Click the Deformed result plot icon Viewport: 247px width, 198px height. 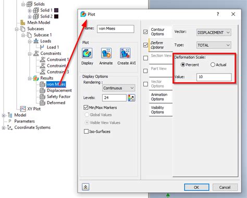click(42, 103)
